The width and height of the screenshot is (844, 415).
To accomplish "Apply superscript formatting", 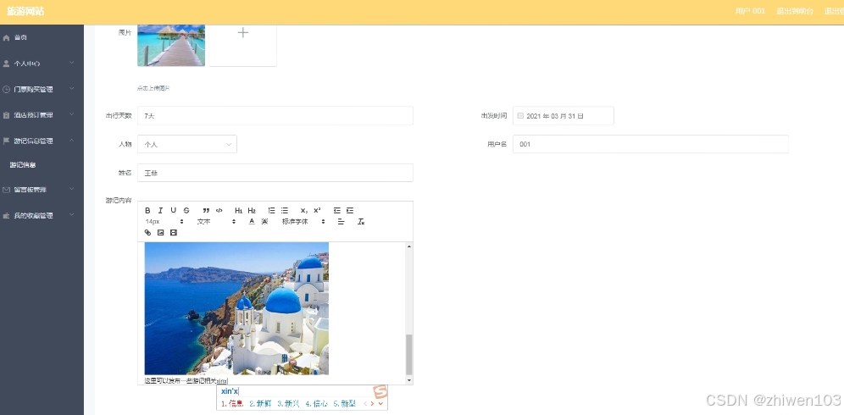I will coord(318,210).
